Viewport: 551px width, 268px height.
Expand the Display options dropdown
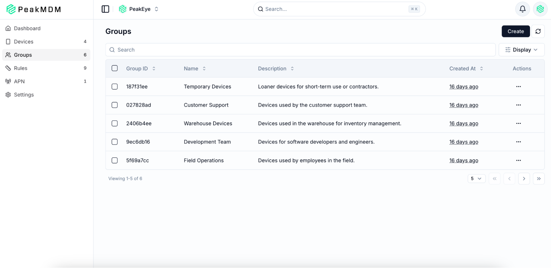click(521, 50)
